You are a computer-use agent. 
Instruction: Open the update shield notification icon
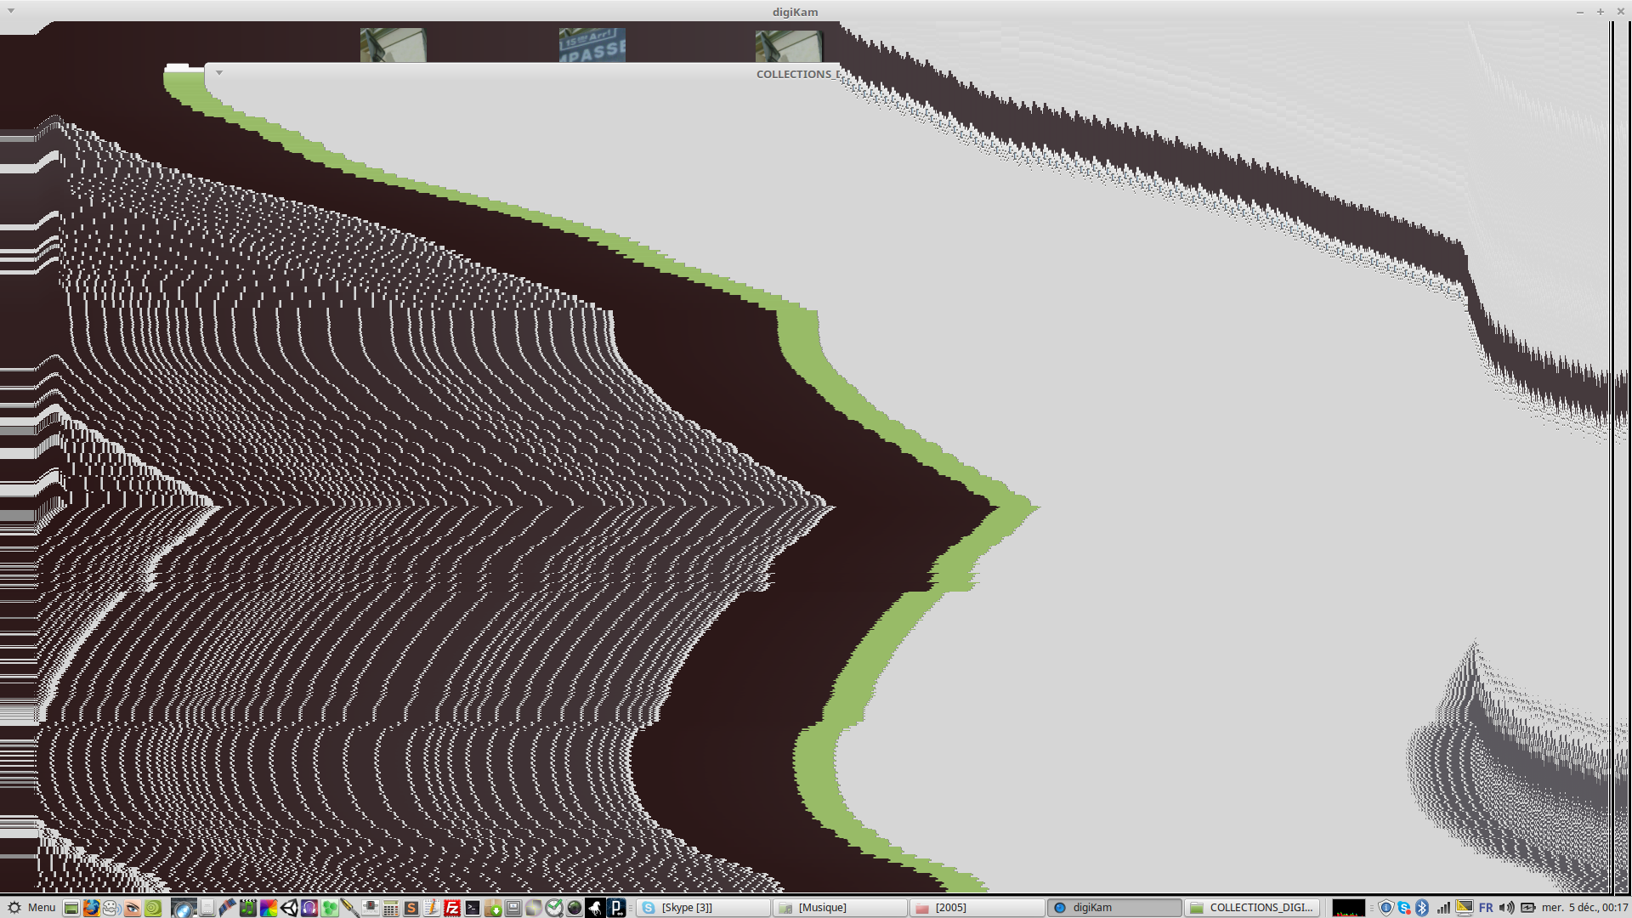point(1385,908)
